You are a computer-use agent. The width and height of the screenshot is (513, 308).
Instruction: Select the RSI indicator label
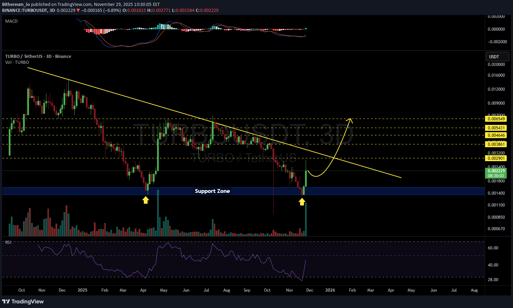[x=8, y=242]
